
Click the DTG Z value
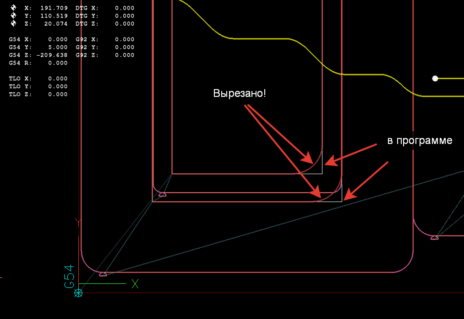(125, 24)
